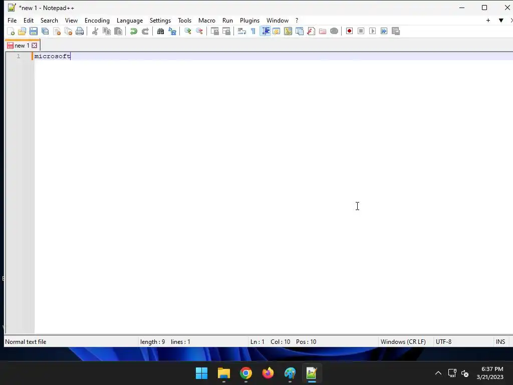Close the new 1 tab with its X
The height and width of the screenshot is (385, 513).
coord(35,46)
